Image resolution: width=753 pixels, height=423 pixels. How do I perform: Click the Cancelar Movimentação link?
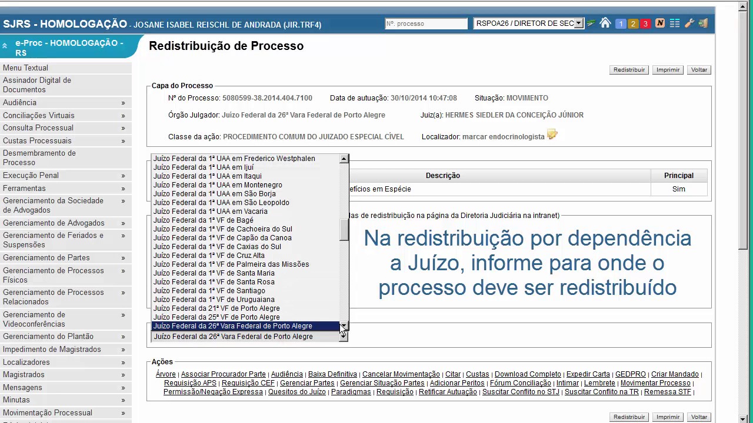tap(401, 374)
